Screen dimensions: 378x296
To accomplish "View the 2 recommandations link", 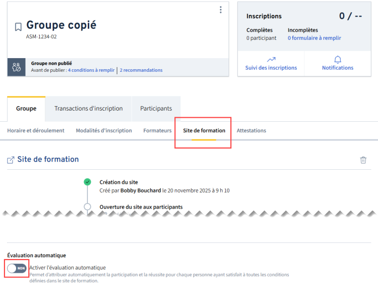I will coord(141,70).
